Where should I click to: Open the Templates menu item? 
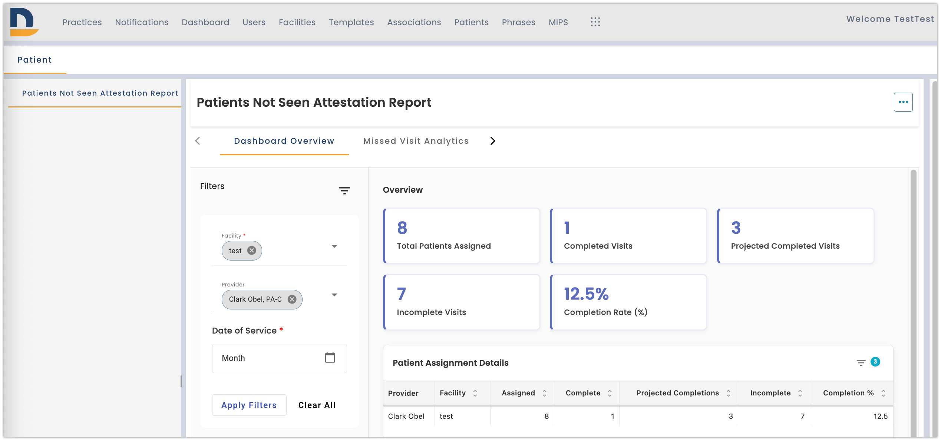pos(351,22)
